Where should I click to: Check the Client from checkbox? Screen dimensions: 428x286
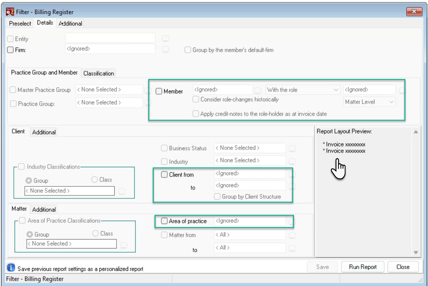pos(164,175)
